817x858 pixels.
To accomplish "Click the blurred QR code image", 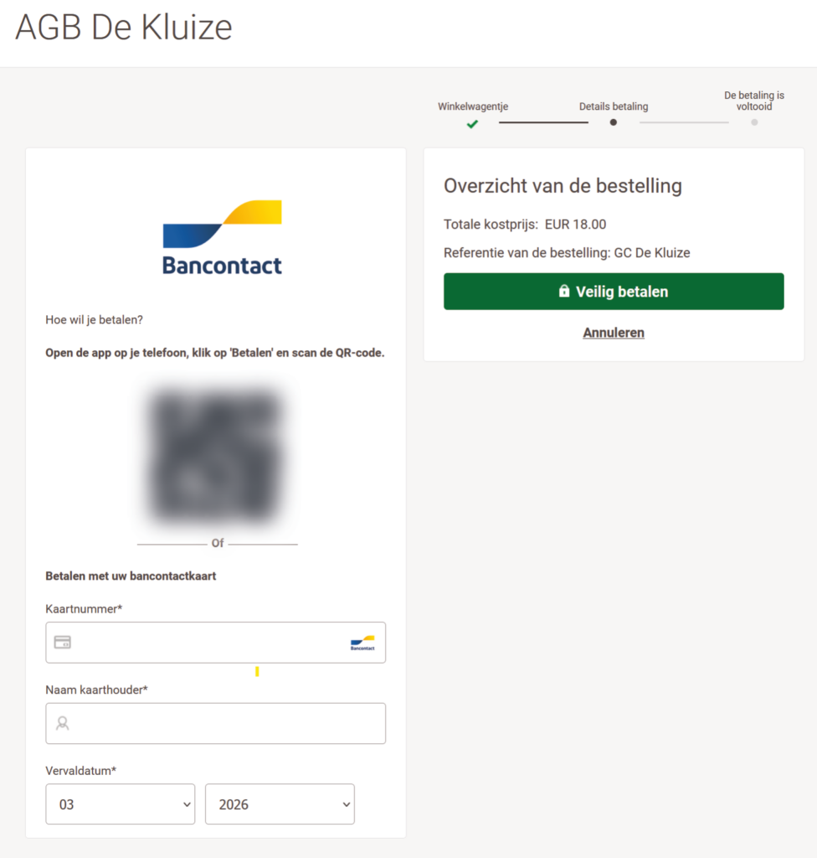I will [x=216, y=454].
